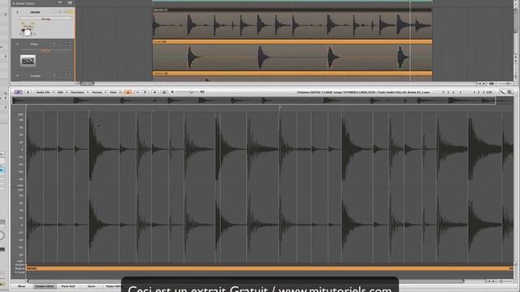Image resolution: width=520 pixels, height=292 pixels.
Task: Open the Claps track flex mode dropdown
Action: 45,50
